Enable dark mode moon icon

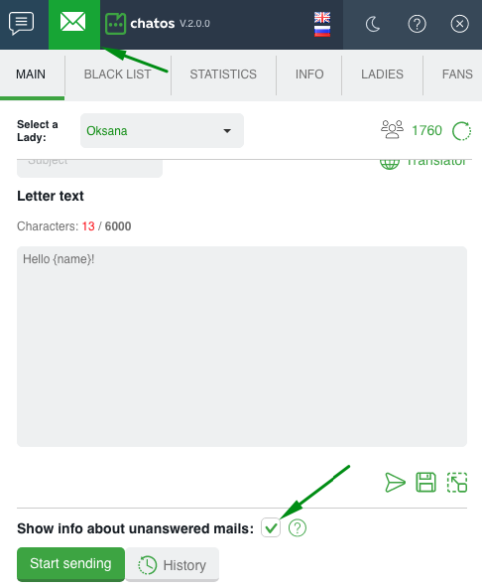373,25
